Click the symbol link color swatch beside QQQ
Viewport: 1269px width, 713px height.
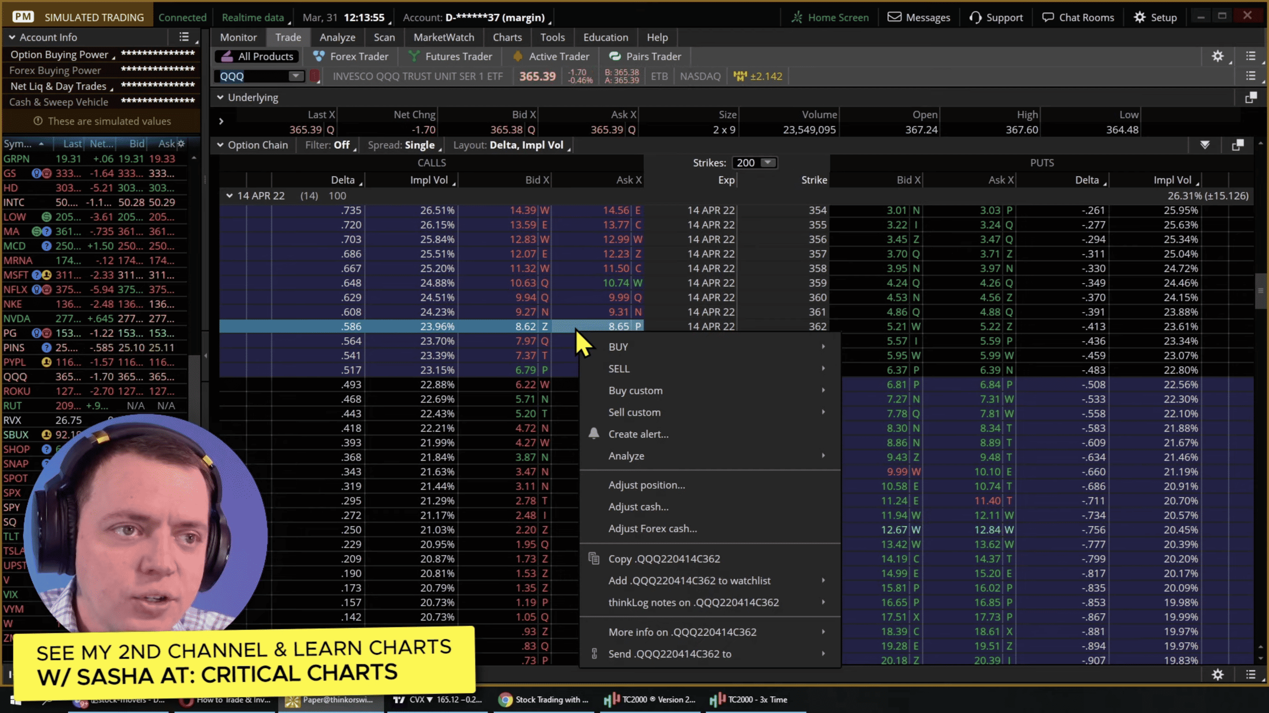(x=314, y=76)
